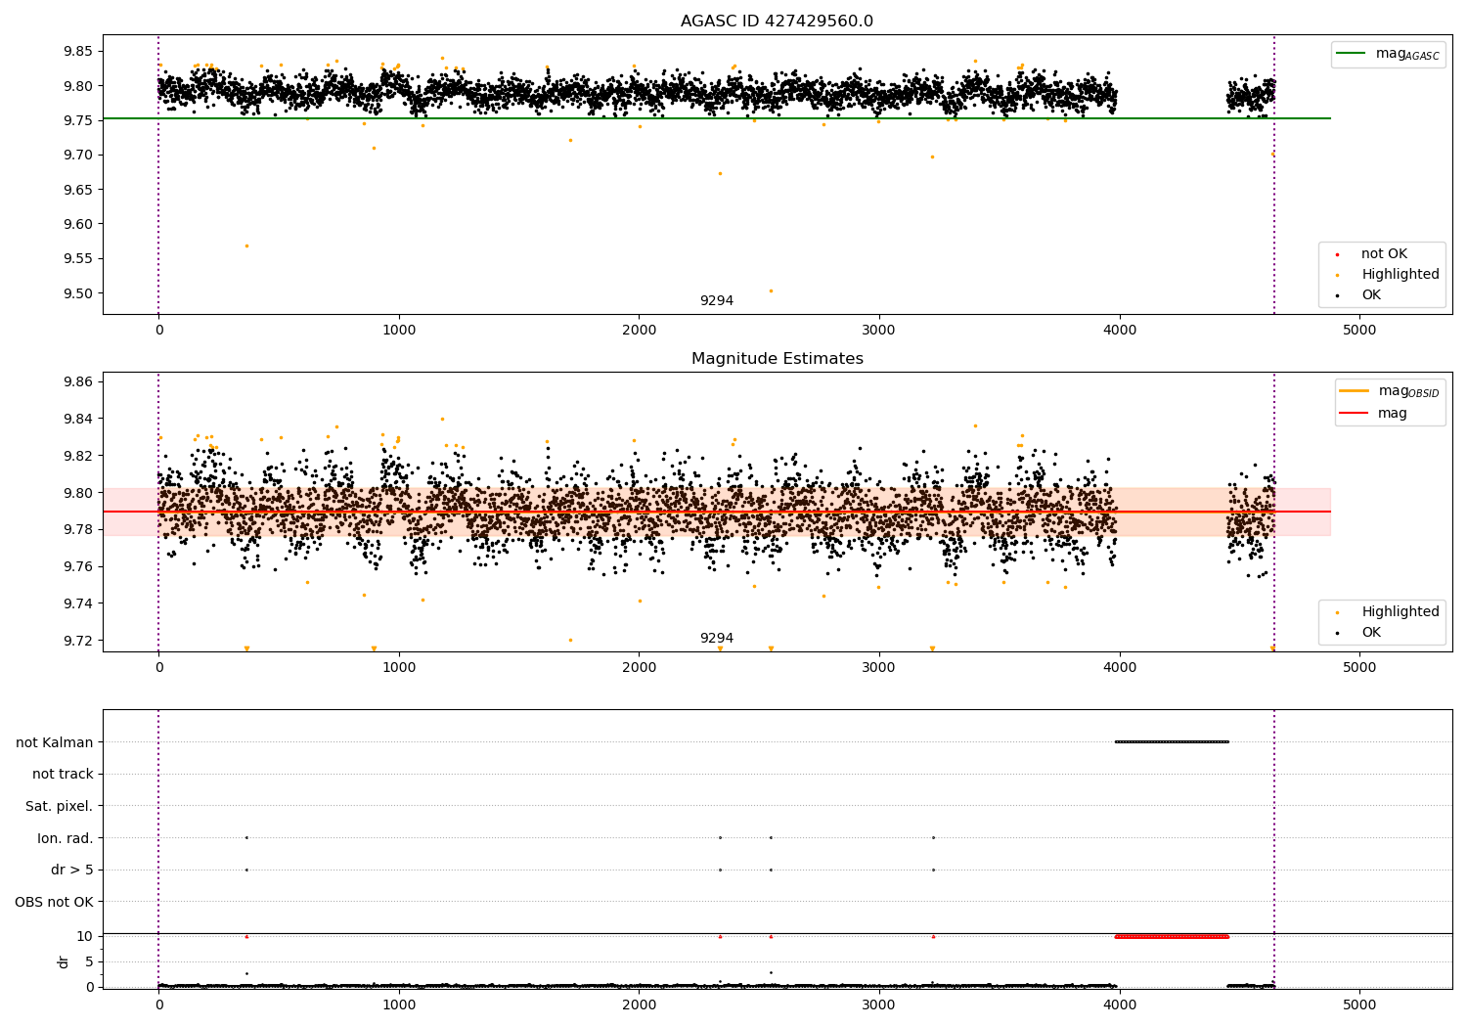Screen dimensions: 1467x1027
Task: Click the '9.75' y-tick in the top plot
Action: (76, 121)
